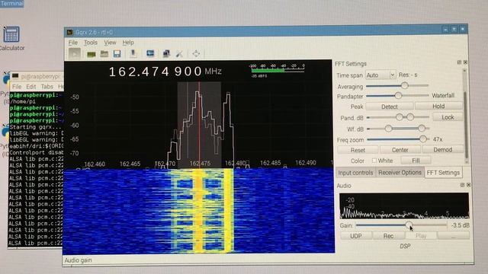Open the remote control network settings icon

[166, 54]
